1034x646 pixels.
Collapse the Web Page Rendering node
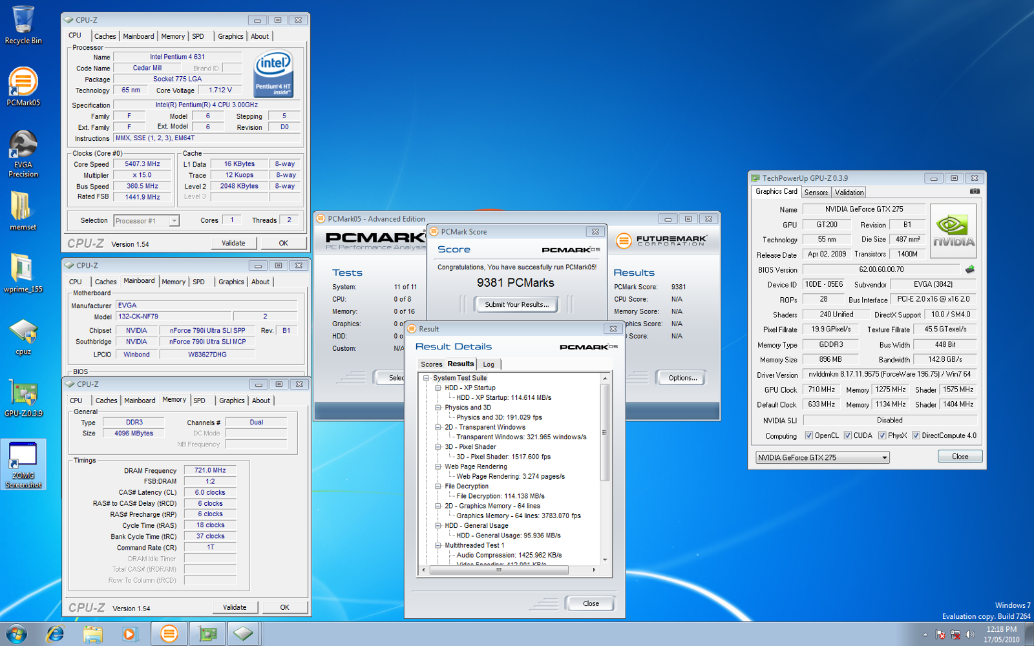click(x=438, y=466)
